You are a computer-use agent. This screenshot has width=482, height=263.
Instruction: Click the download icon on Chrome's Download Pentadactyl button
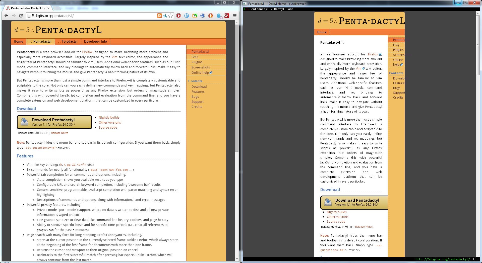pos(24,122)
